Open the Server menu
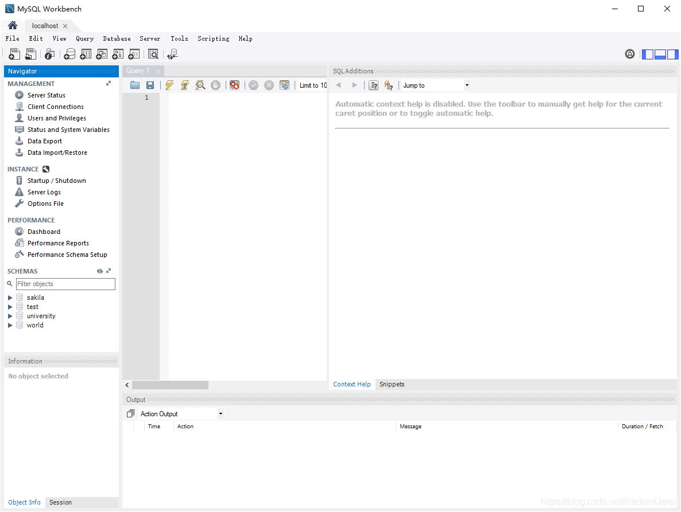The image size is (681, 512). point(150,38)
